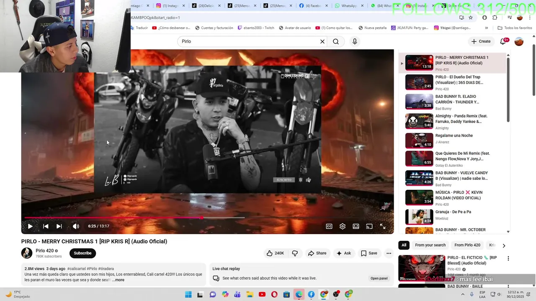The height and width of the screenshot is (301, 536).
Task: Select From Pirlo 420 filter chip
Action: (x=467, y=245)
